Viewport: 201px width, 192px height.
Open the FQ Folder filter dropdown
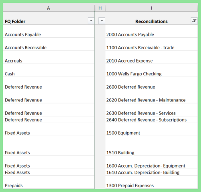click(91, 21)
